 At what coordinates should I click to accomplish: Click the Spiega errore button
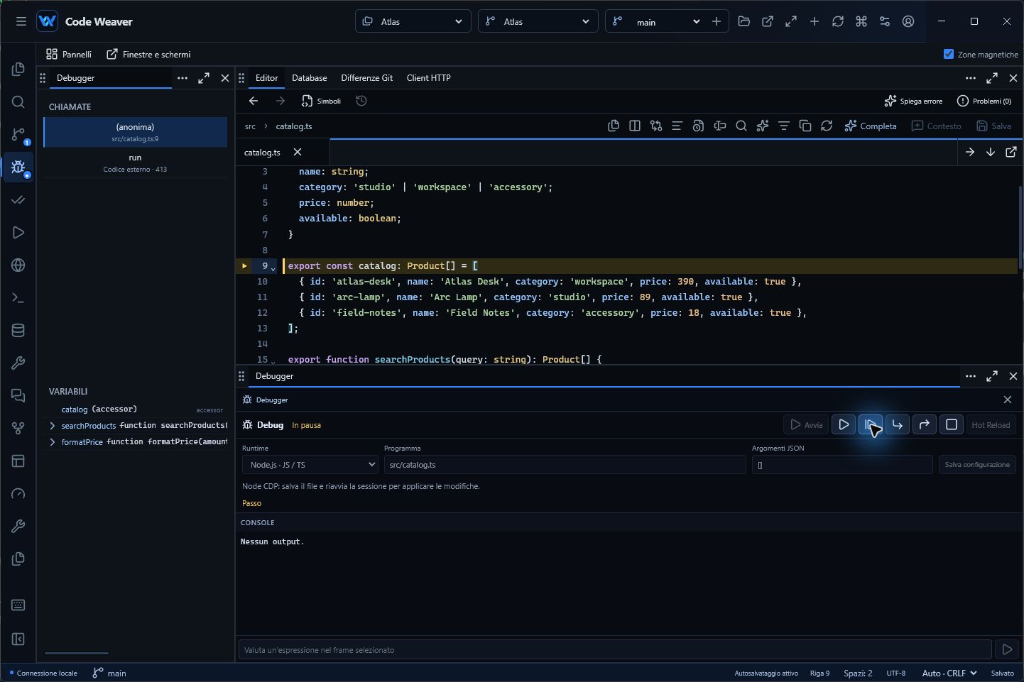click(913, 101)
